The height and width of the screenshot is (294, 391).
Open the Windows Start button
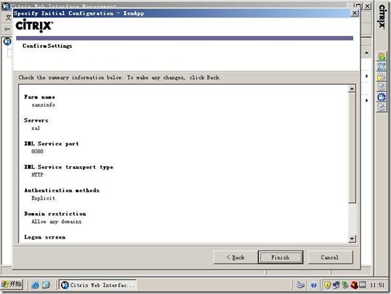(12, 284)
